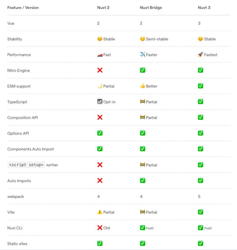This screenshot has height=250, width=237.
Task: Click the gray checkbox beside Opt-in
Action: 100,102
